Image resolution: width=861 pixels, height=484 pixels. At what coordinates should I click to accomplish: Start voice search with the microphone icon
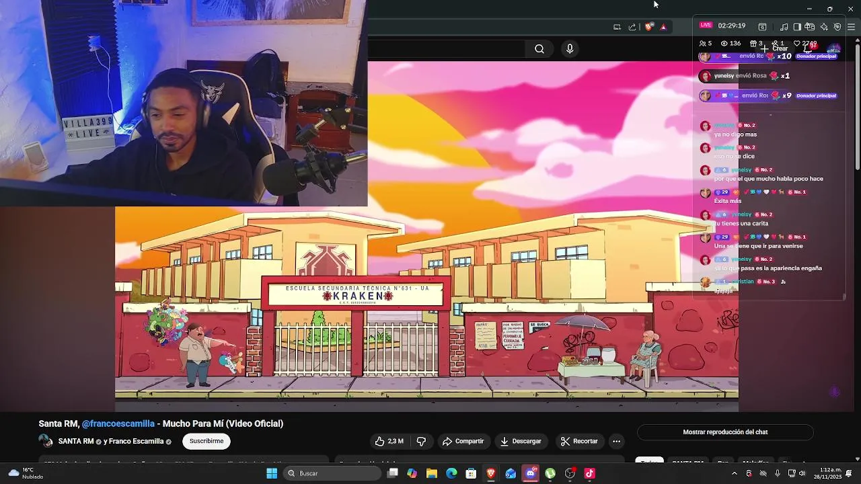tap(570, 48)
